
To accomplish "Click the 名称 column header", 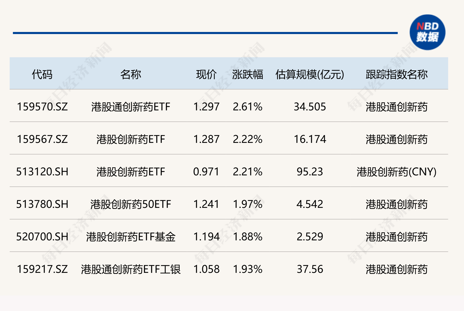I will coord(131,75).
